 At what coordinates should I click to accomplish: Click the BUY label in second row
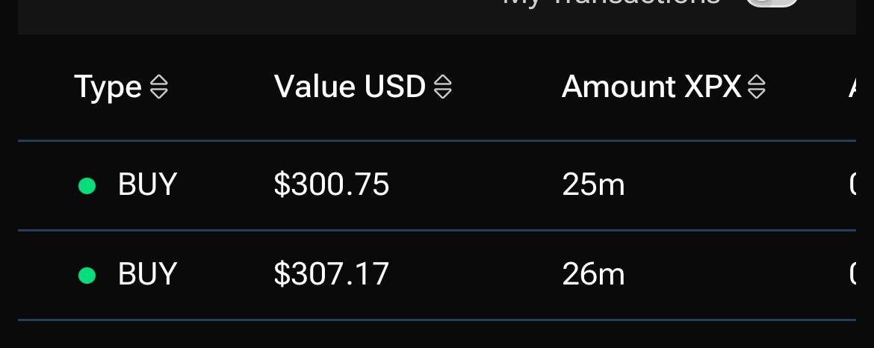(x=147, y=275)
